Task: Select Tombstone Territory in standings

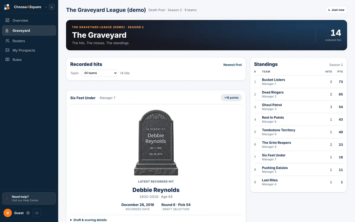Action: (278, 130)
